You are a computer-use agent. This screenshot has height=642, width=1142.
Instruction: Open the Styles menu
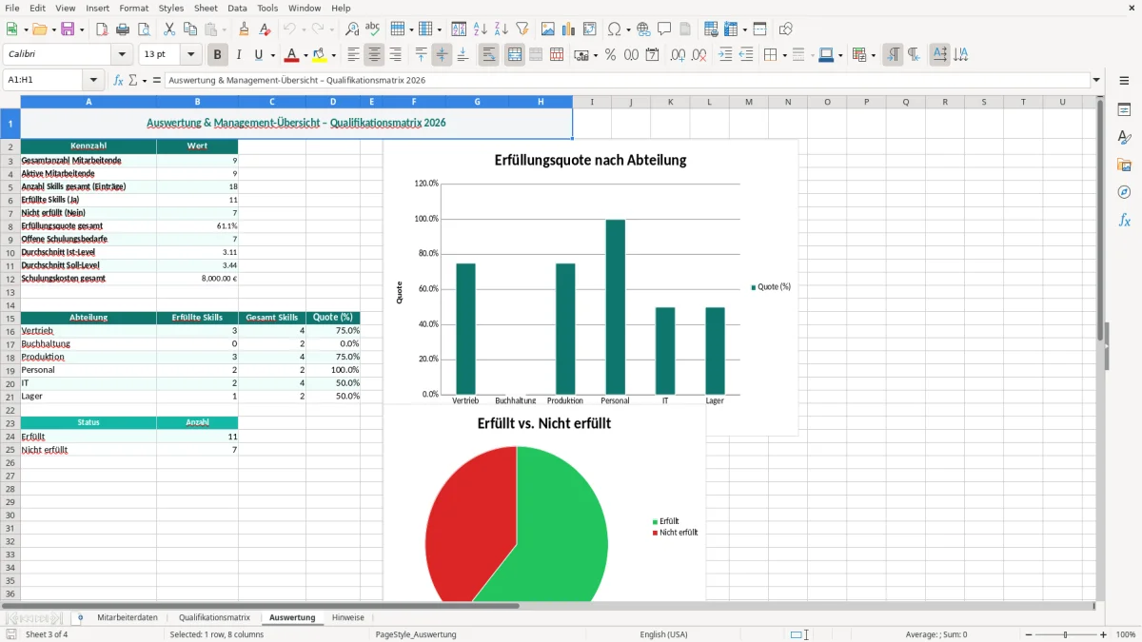click(x=171, y=8)
